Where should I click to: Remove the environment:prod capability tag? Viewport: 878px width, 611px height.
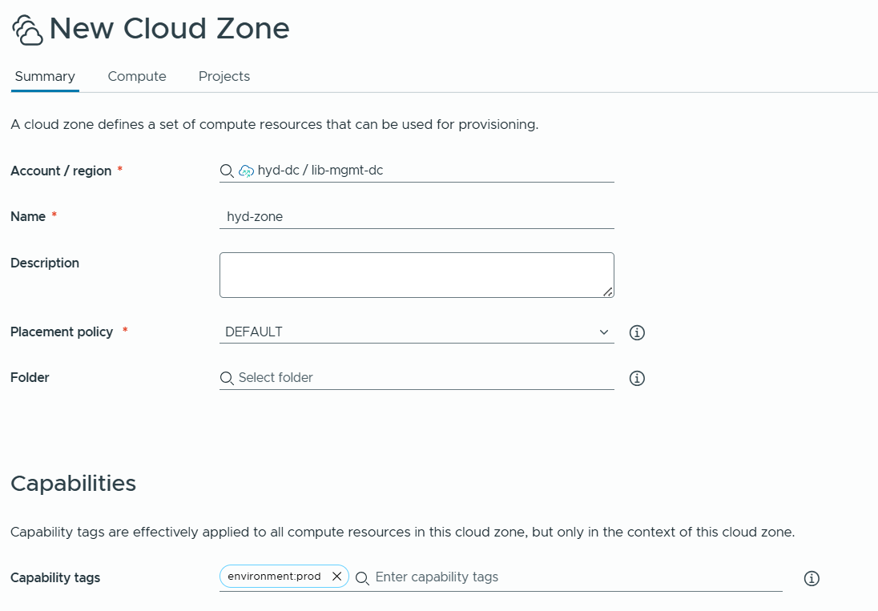tap(336, 577)
